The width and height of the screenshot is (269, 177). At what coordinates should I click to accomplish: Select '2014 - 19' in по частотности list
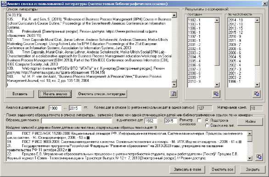click(x=235, y=20)
